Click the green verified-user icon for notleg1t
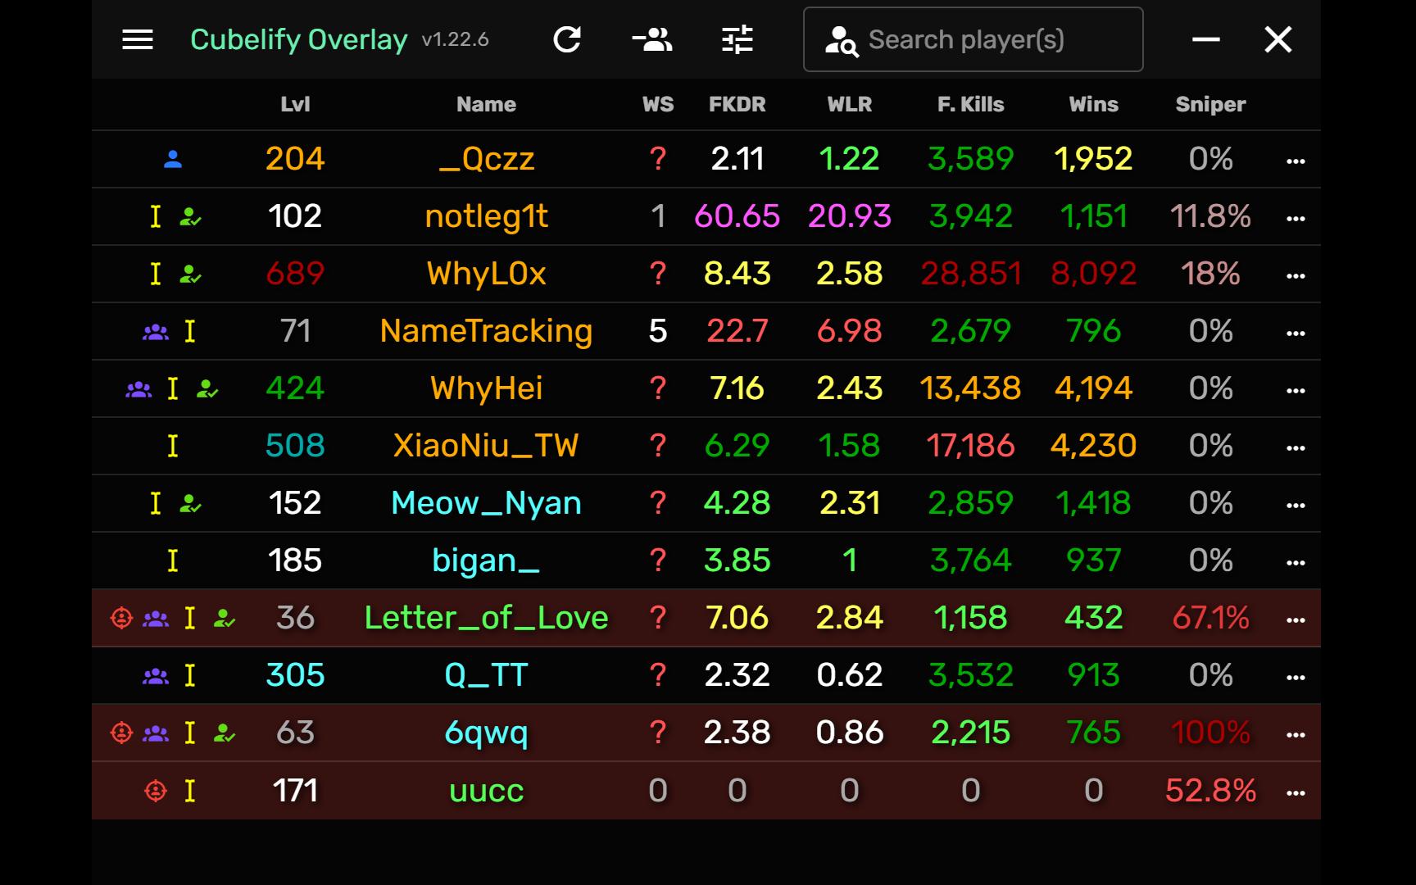The image size is (1416, 885). [190, 217]
